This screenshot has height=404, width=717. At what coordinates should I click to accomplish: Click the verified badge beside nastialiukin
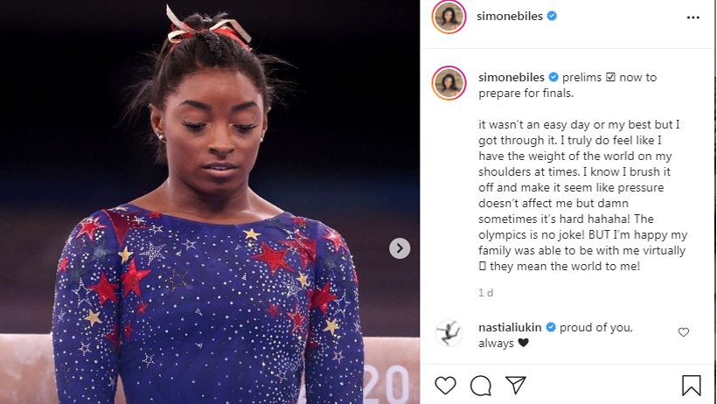click(x=551, y=327)
